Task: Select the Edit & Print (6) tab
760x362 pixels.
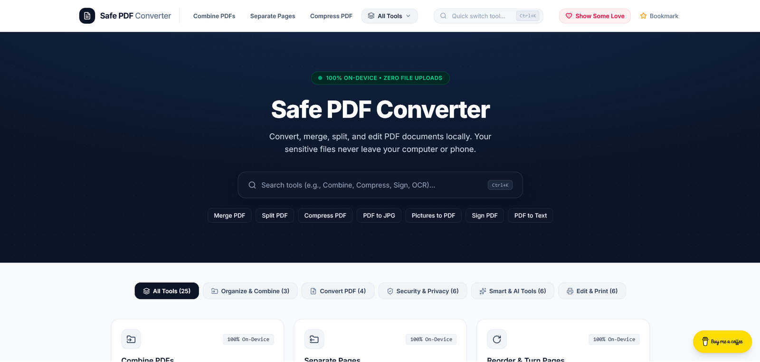Action: [x=592, y=291]
